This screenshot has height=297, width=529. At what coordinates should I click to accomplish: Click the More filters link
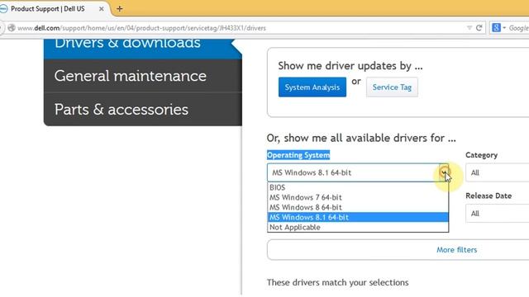pos(456,250)
